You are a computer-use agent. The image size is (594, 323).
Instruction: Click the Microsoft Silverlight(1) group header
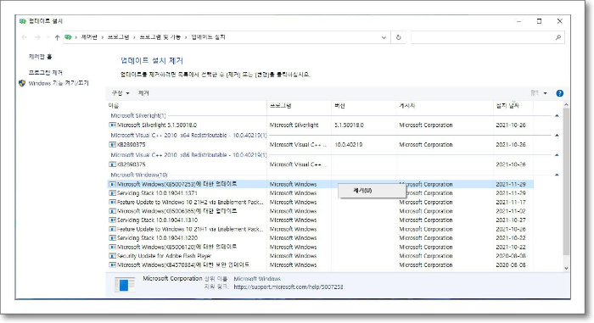point(138,116)
